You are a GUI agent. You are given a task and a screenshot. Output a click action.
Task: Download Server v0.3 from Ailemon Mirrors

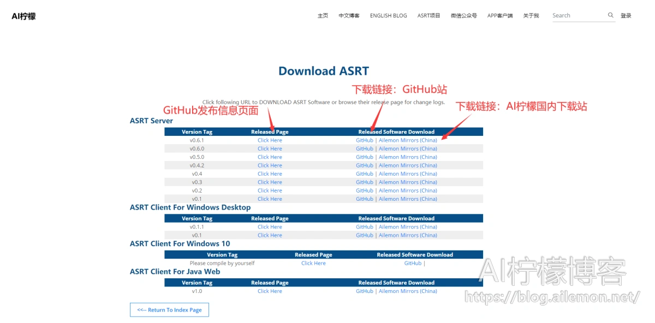408,182
